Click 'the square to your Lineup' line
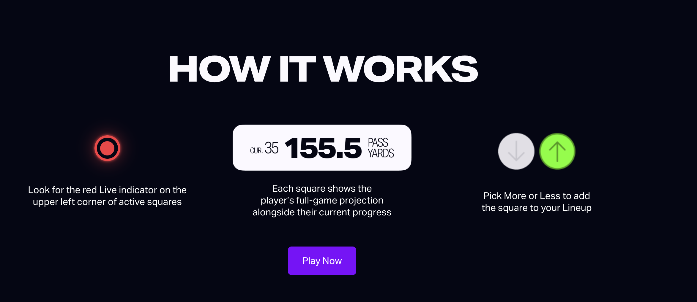The image size is (697, 302). (x=537, y=208)
